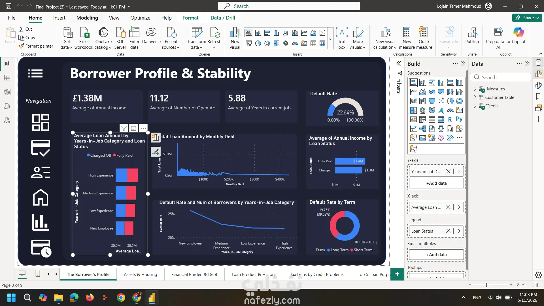
Task: Open the Format ribbon tab
Action: [x=190, y=18]
